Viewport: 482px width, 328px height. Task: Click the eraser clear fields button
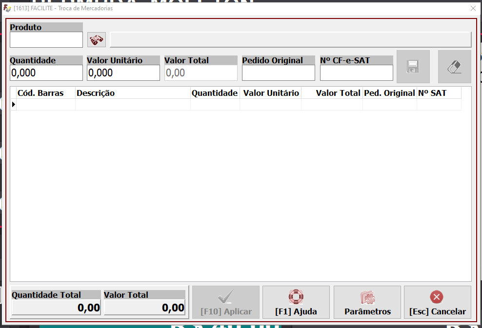pos(454,67)
